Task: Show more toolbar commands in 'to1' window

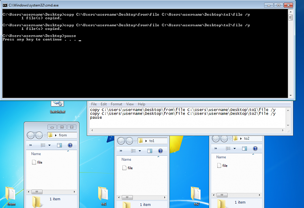Action: (x=121, y=151)
